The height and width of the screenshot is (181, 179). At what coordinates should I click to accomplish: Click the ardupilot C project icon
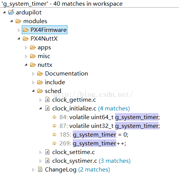pyautogui.click(x=11, y=12)
